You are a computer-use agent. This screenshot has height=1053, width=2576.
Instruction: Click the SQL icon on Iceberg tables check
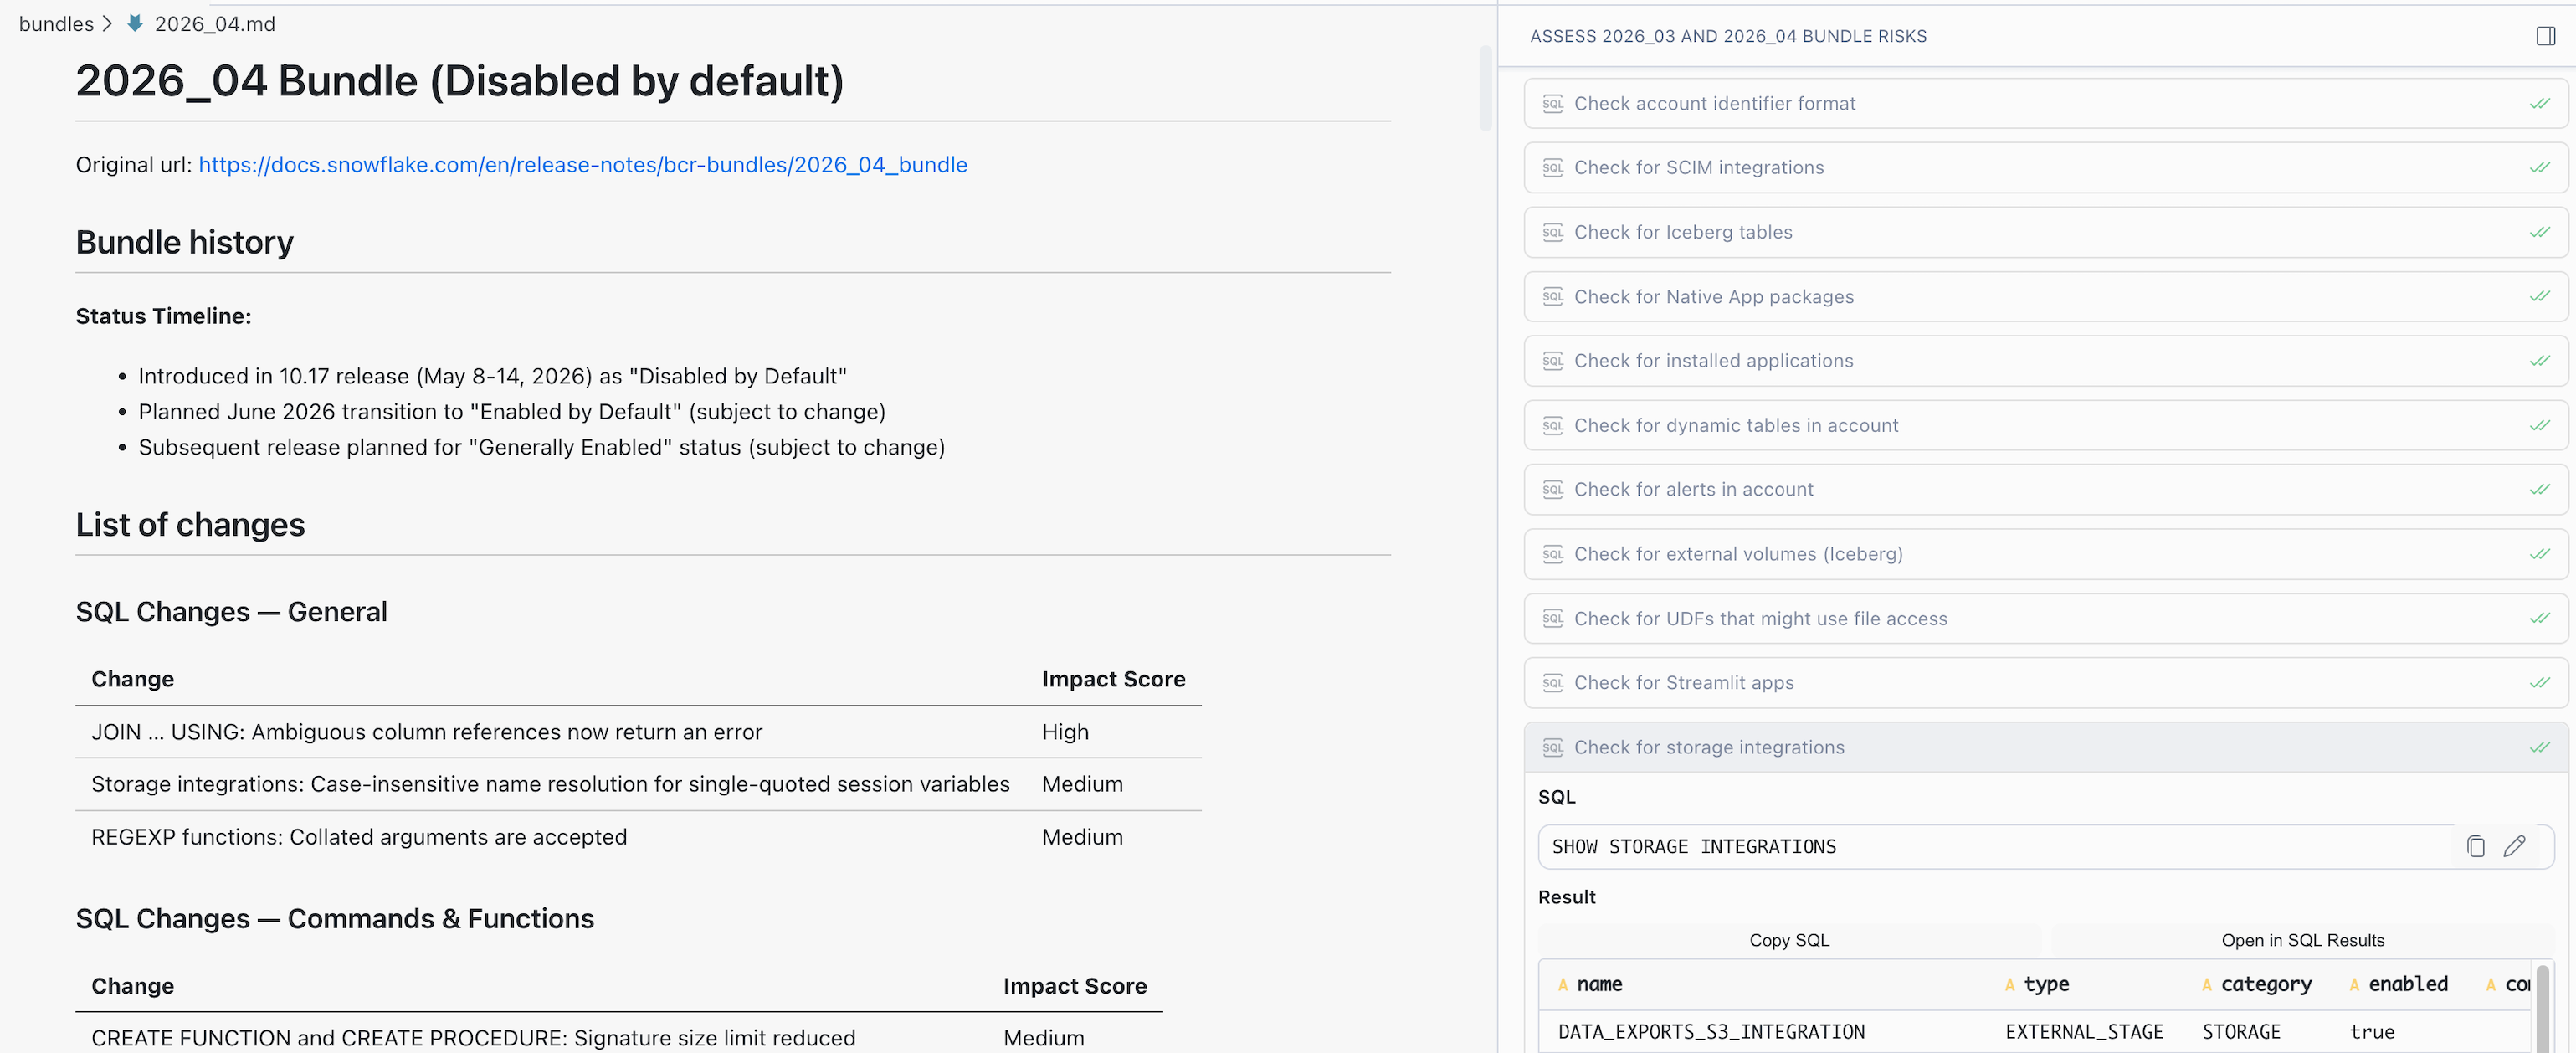coord(1552,233)
